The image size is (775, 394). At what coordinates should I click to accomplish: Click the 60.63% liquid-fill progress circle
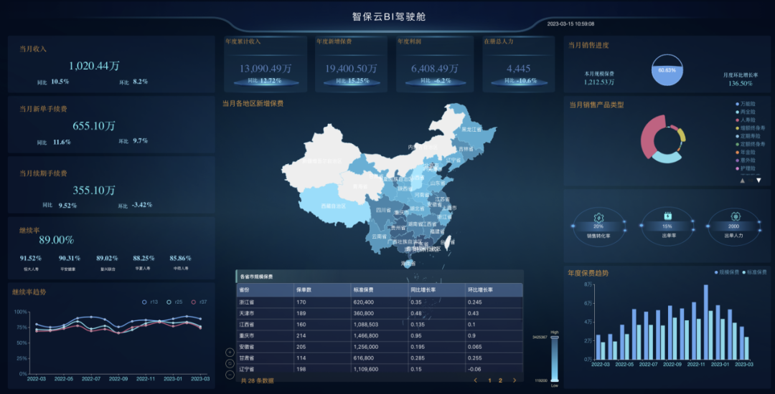667,69
